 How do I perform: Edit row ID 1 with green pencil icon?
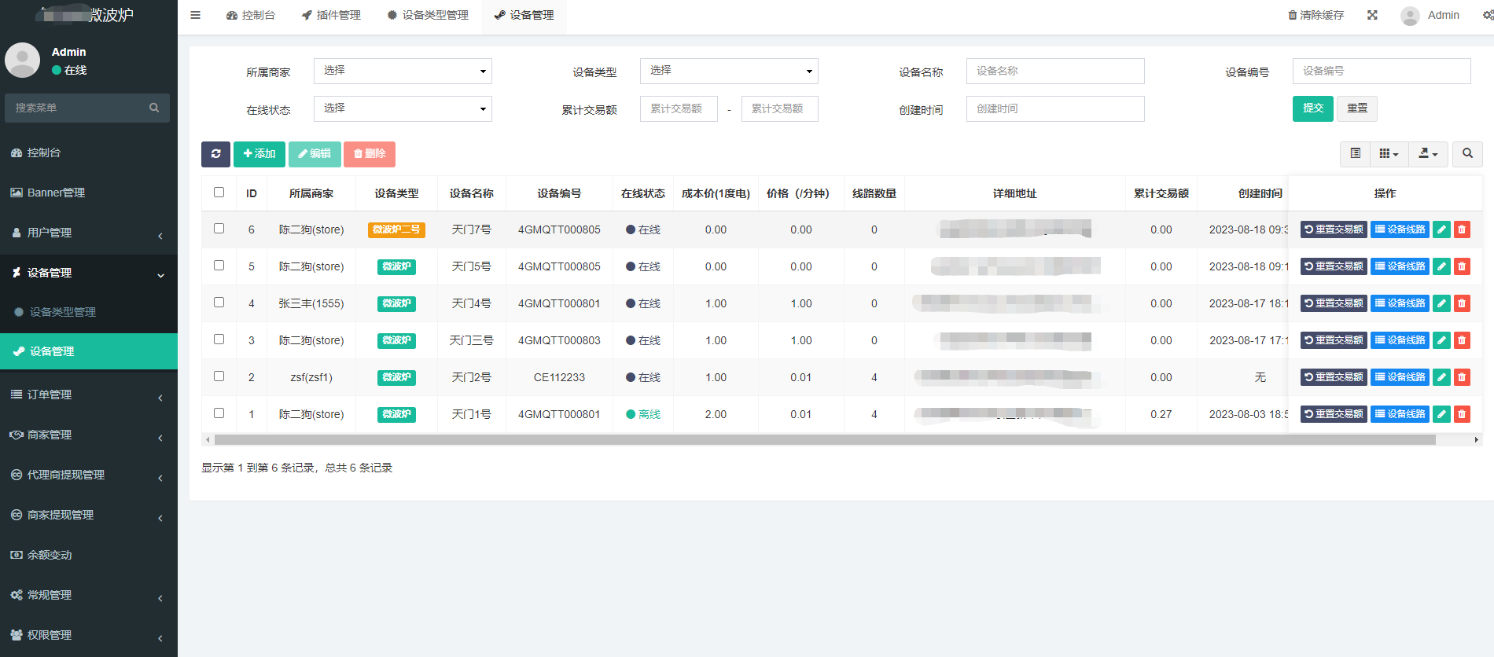1441,414
